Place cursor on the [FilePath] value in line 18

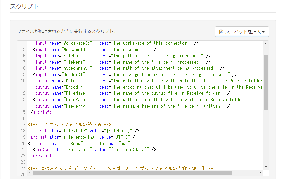[x=120, y=130]
